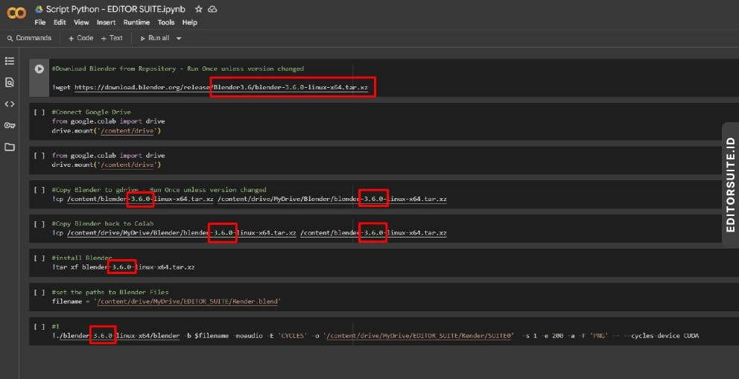
Task: Click the '#set the paths to Blender Files' comment
Action: 110,292
